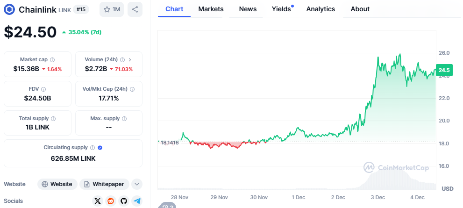This screenshot has width=463, height=208.
Task: Switch to the Yields tab
Action: point(281,9)
